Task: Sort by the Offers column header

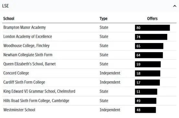Action: (152, 19)
